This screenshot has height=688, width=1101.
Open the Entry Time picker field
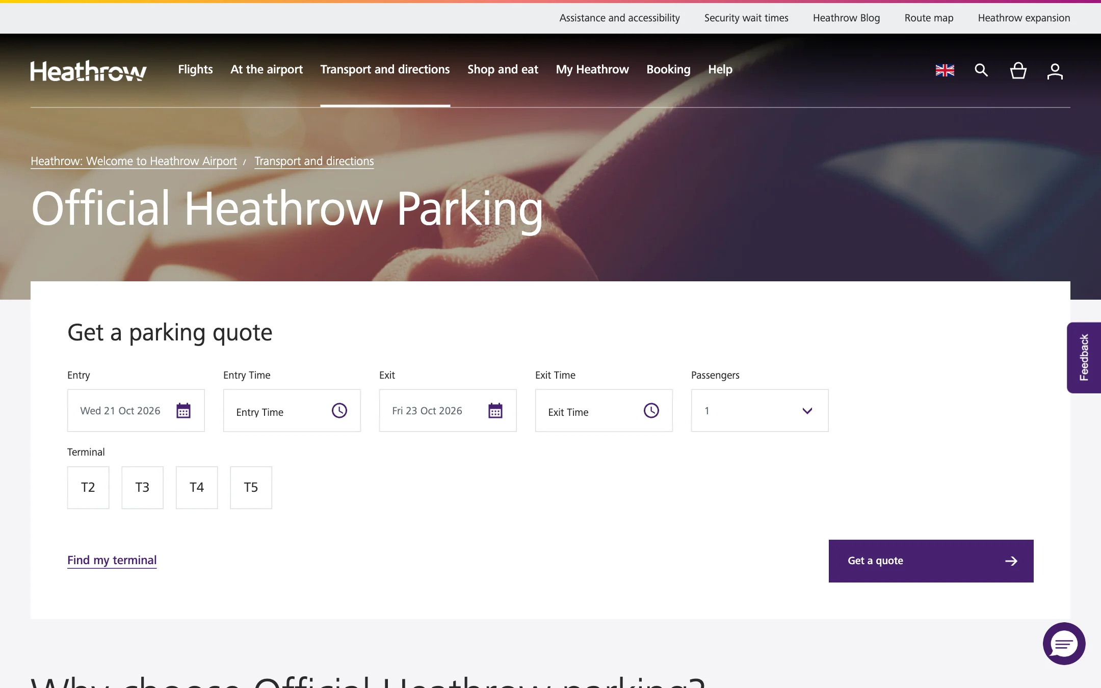point(292,411)
